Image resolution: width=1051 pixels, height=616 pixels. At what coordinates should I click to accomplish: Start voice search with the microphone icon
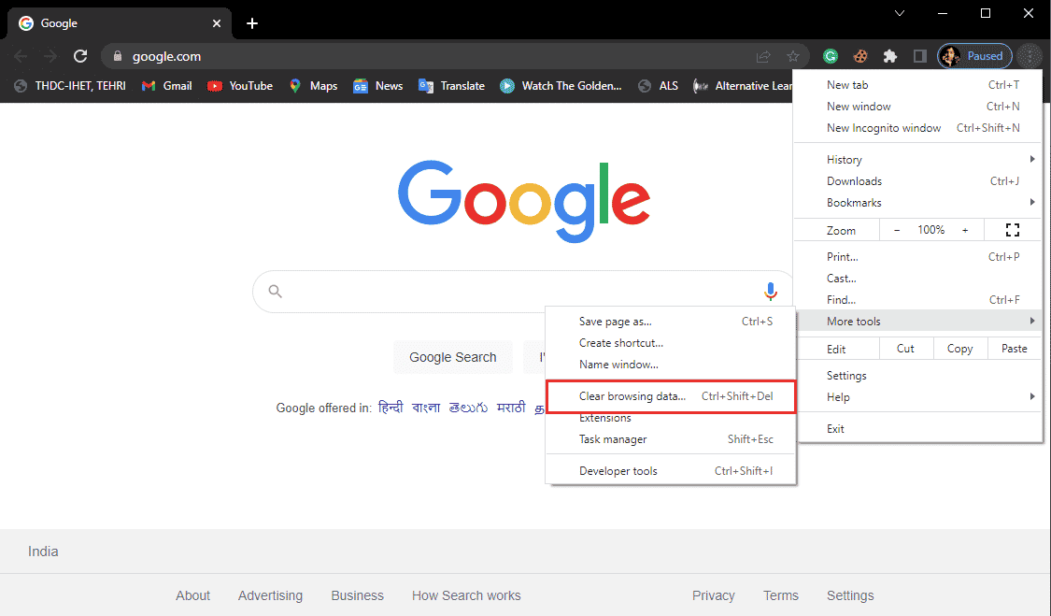(x=771, y=292)
